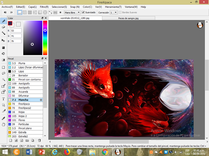The width and height of the screenshot is (209, 156).
Task: Enable parallel snap
Action: (25, 12)
